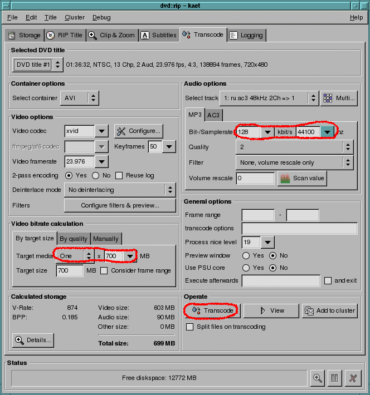
Task: Click the status bar columns icon
Action: tap(334, 378)
